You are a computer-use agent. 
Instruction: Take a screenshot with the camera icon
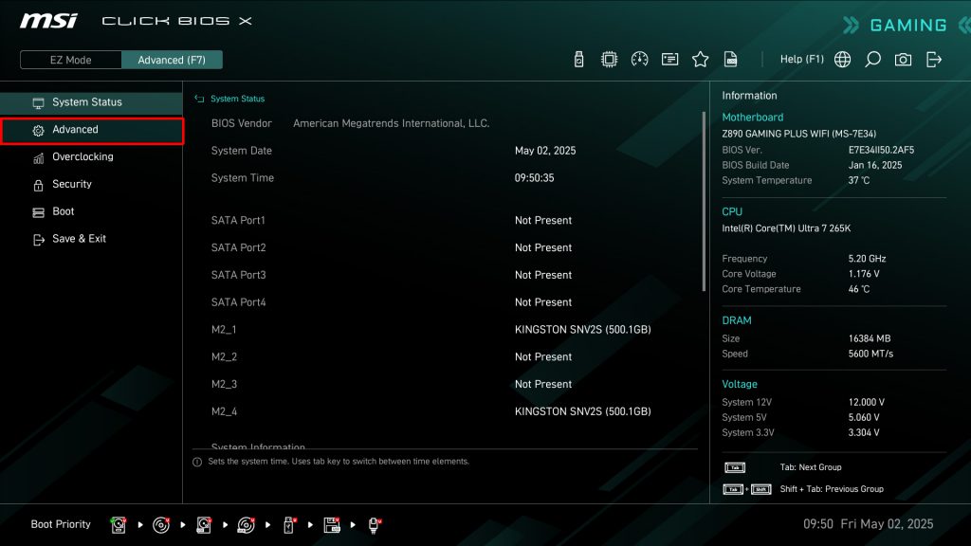point(903,60)
